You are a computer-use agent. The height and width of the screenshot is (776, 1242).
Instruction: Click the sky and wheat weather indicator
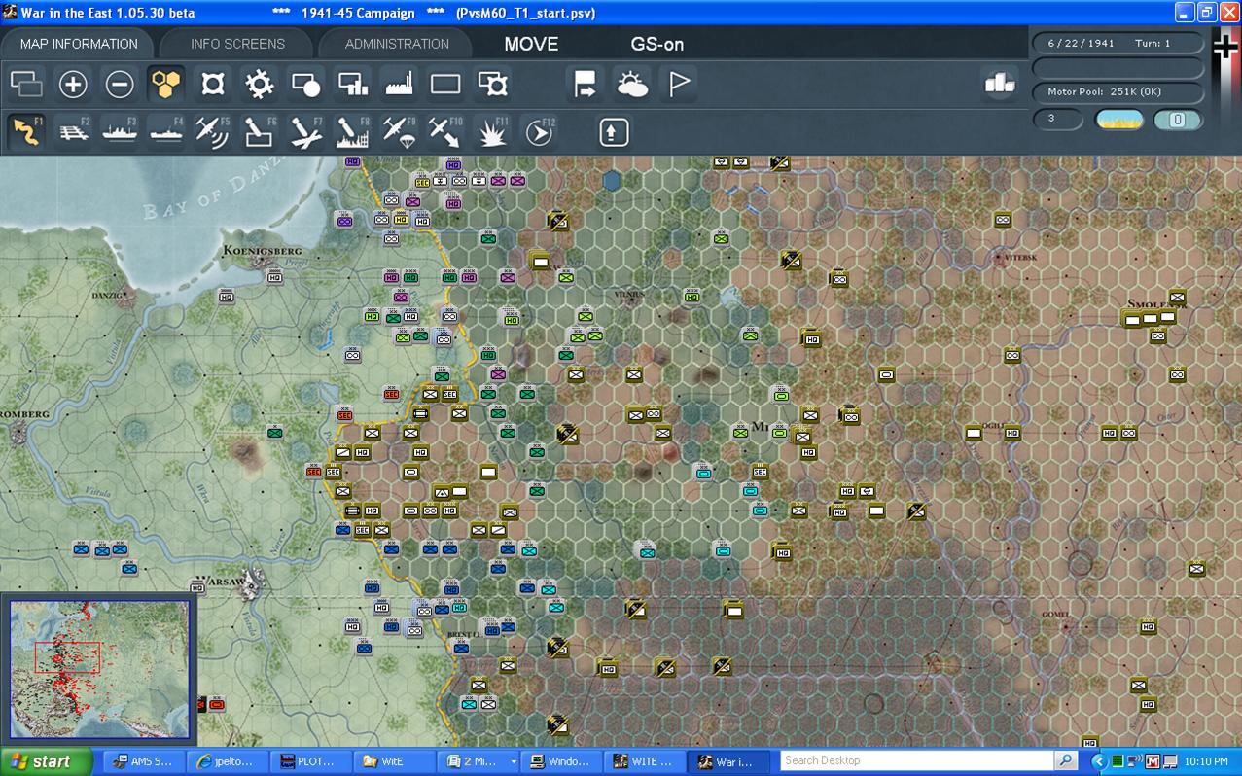pyautogui.click(x=1119, y=120)
